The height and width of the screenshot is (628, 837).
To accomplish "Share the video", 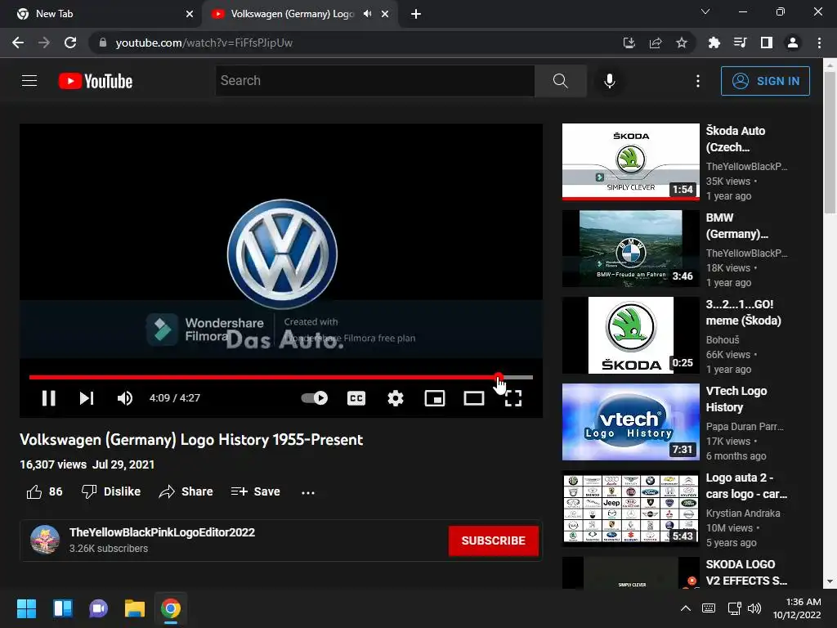I will 186,491.
